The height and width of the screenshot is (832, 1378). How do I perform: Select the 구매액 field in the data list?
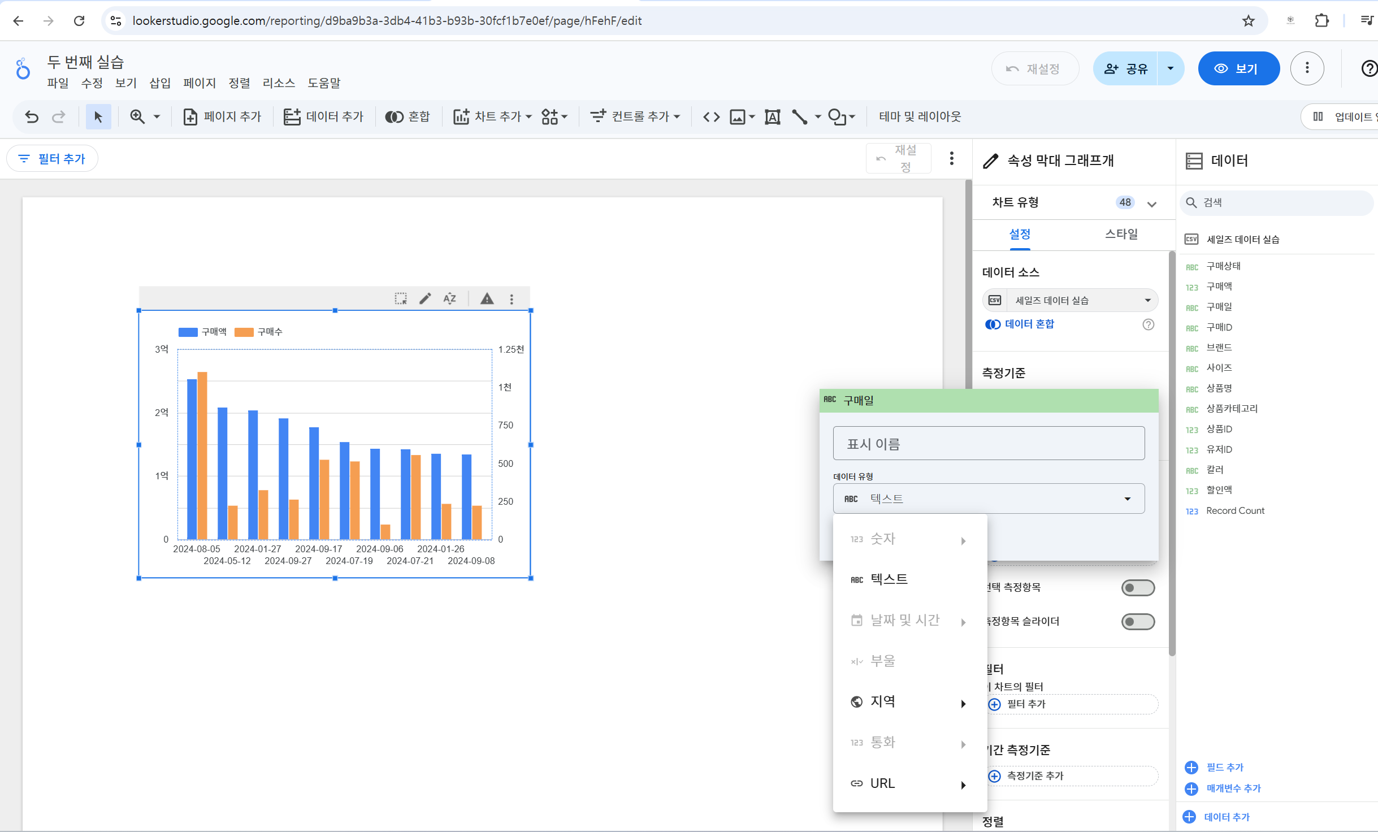click(1219, 287)
